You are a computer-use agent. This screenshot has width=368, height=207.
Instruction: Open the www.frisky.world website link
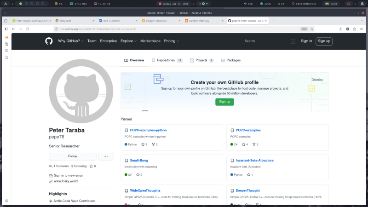point(66,181)
